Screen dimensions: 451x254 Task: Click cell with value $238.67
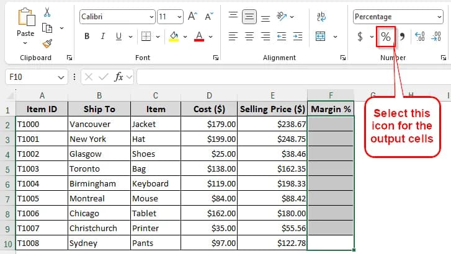point(272,124)
